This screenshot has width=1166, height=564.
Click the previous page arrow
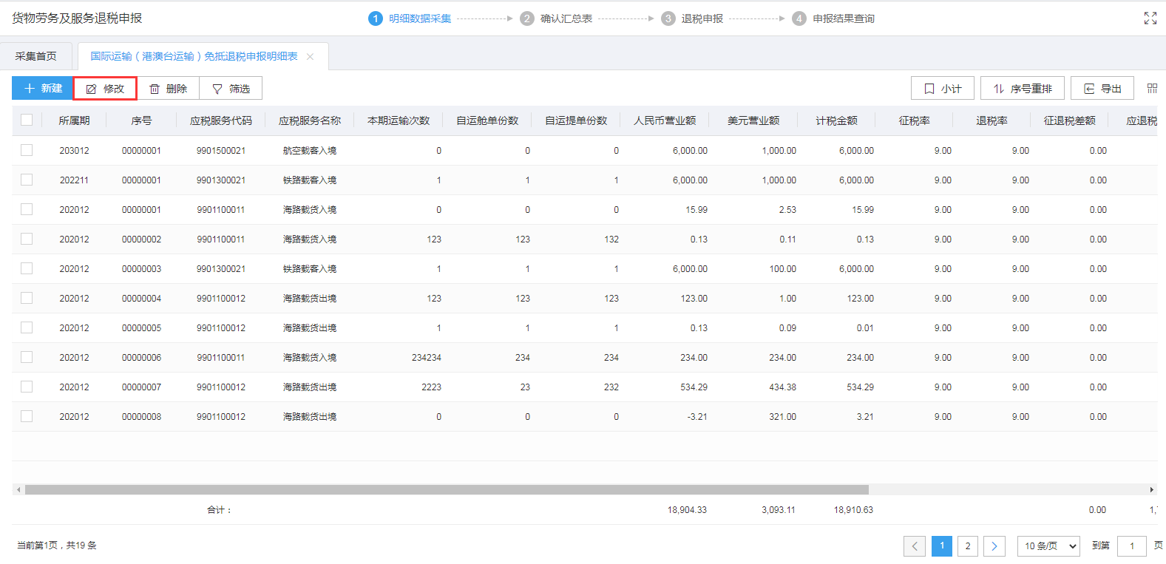click(915, 546)
